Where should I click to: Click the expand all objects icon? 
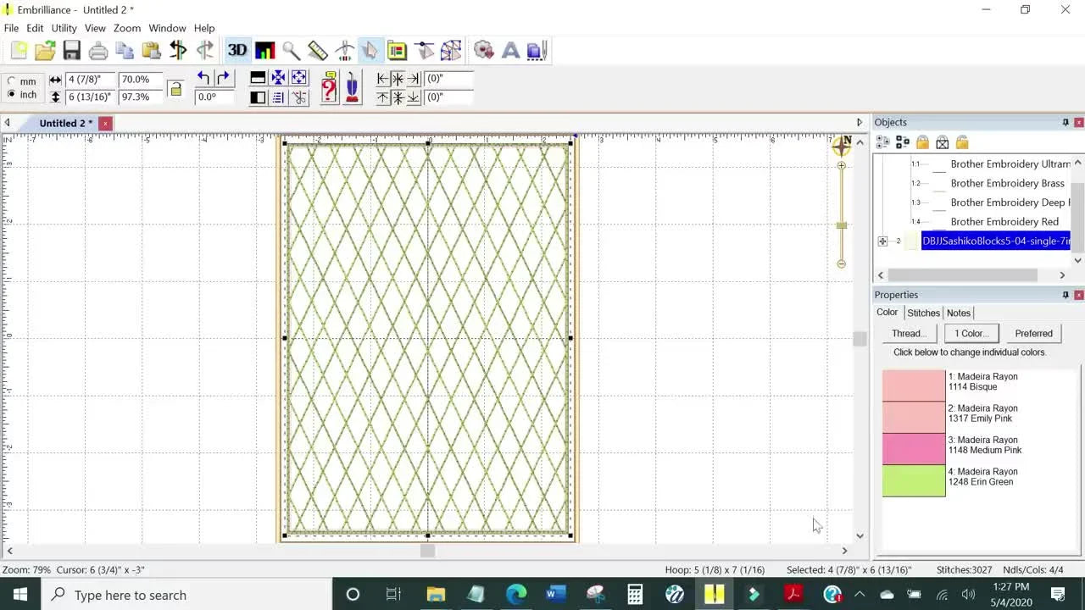point(882,142)
